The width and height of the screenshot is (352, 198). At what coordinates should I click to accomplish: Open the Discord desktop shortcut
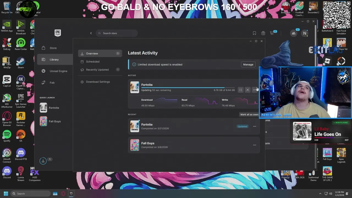7,173
